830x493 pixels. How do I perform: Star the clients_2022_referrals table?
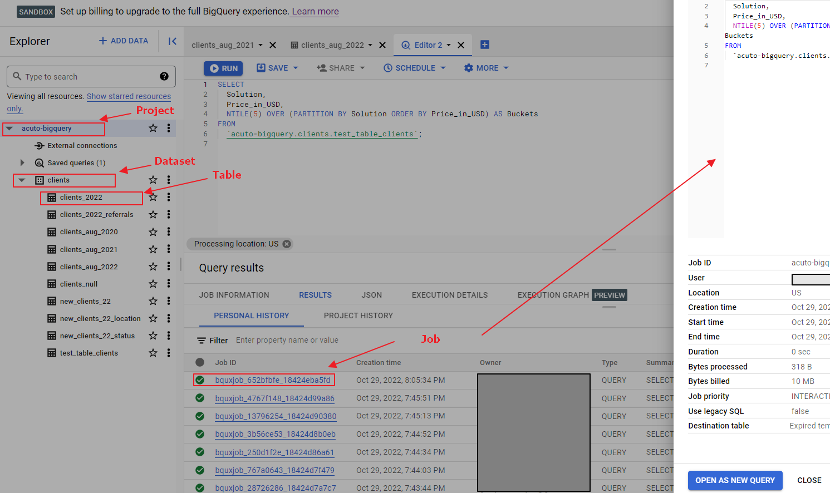(x=153, y=214)
